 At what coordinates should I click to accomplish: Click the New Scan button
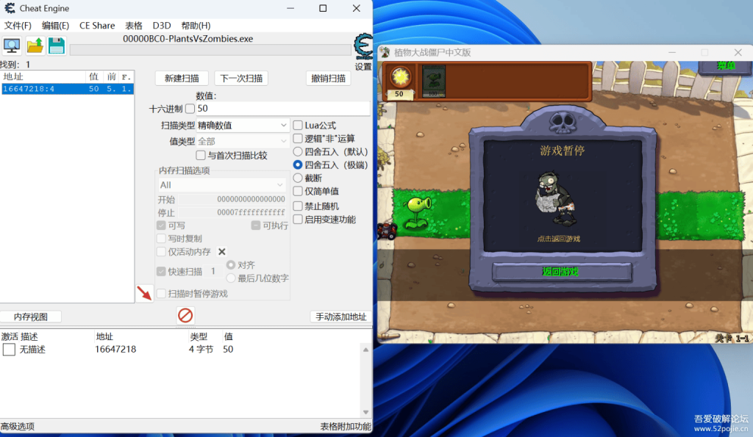[x=182, y=78]
